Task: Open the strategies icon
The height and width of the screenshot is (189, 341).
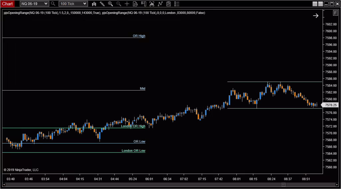Action: coord(160,4)
